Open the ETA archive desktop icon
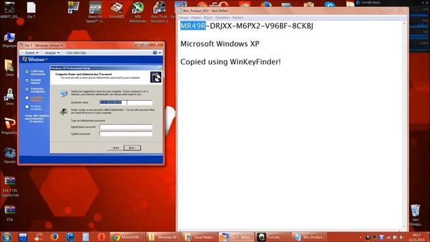The image size is (430, 242). 9,214
